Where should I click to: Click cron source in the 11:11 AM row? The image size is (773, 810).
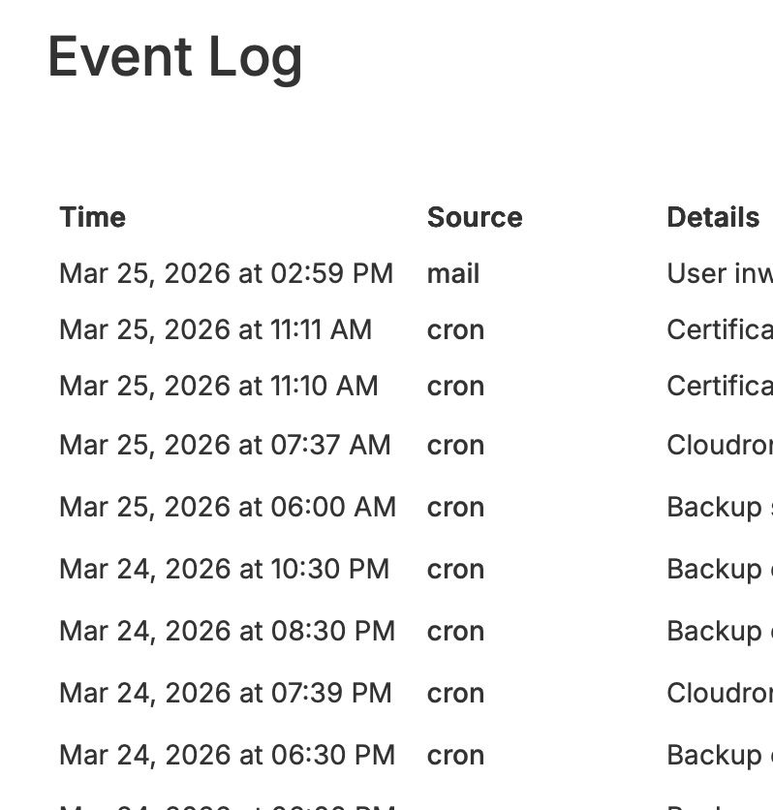pos(455,330)
